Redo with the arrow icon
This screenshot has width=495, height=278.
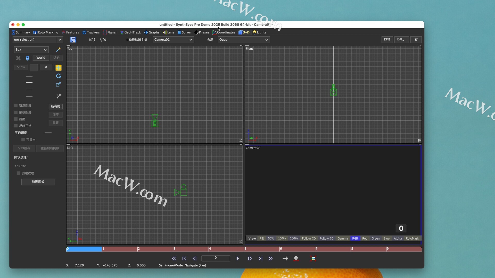click(x=103, y=40)
